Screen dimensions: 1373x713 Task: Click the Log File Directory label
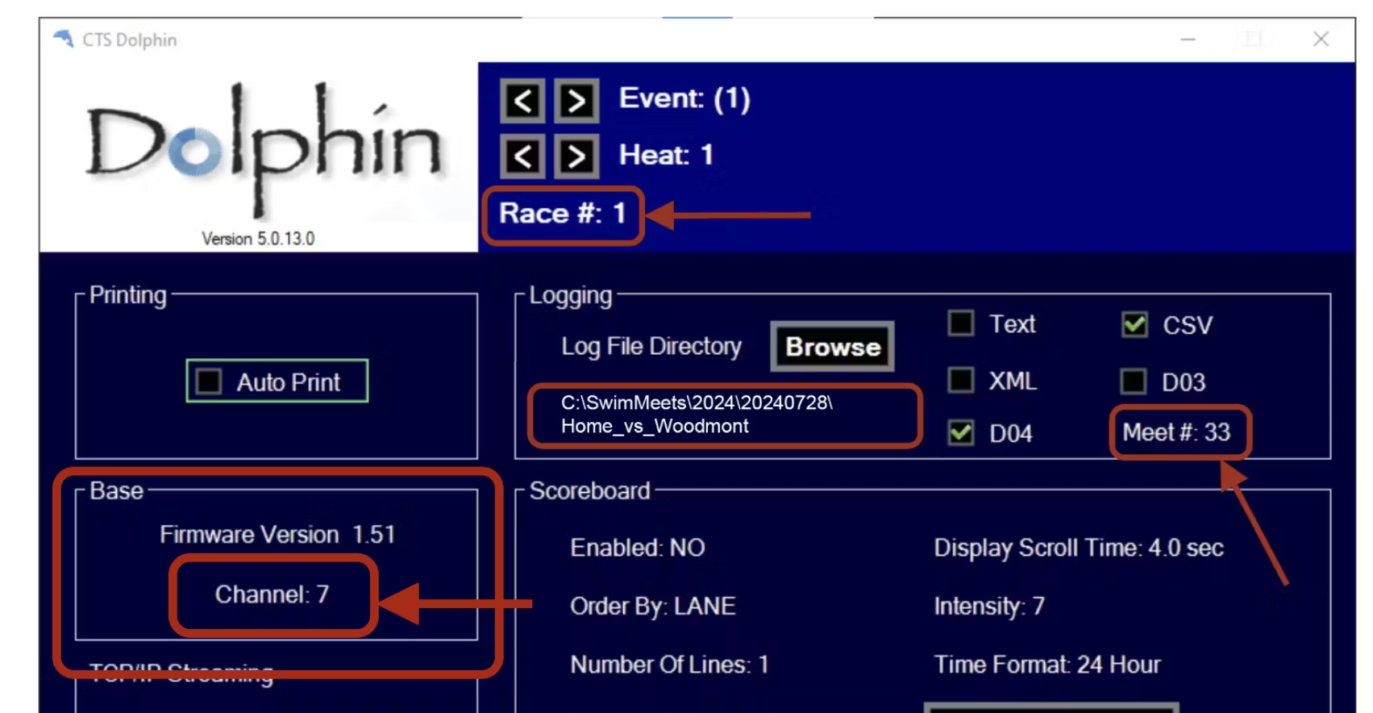[x=651, y=347]
